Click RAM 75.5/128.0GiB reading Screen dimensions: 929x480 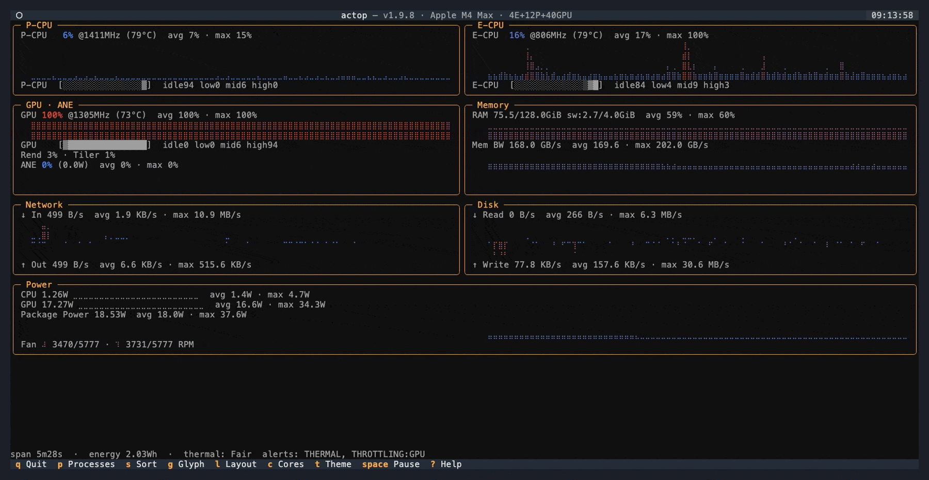(x=517, y=115)
